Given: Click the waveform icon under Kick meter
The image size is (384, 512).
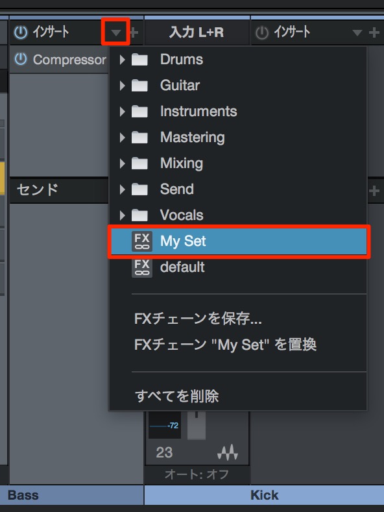Looking at the screenshot, I should tap(228, 452).
